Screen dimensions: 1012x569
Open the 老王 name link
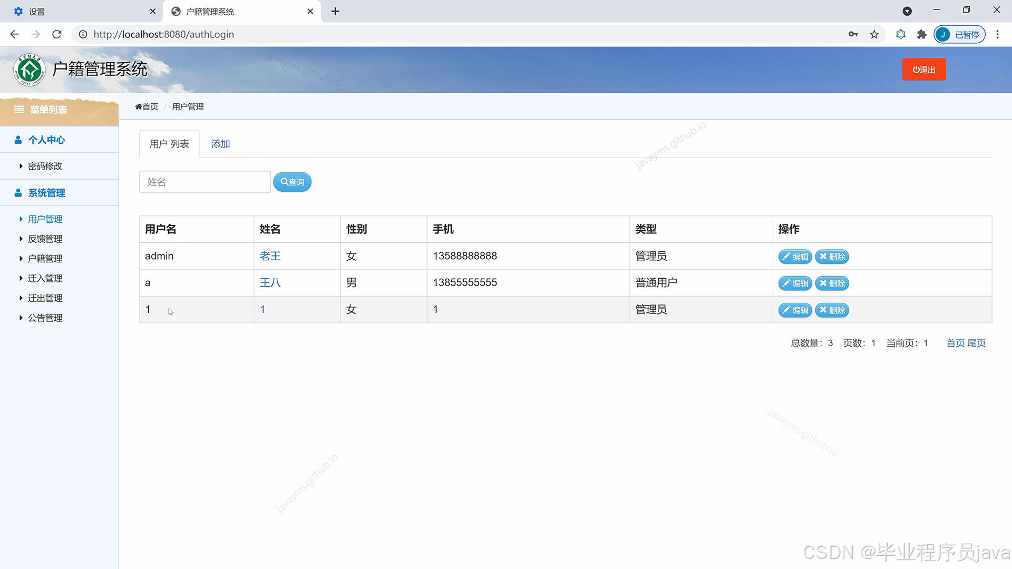(x=270, y=256)
